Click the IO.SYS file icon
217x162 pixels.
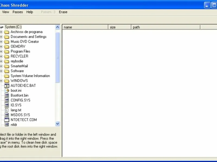click(7, 105)
